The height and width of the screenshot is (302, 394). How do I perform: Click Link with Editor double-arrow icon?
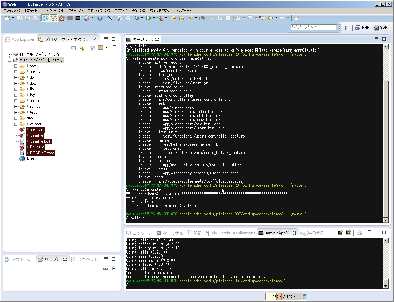(x=82, y=48)
